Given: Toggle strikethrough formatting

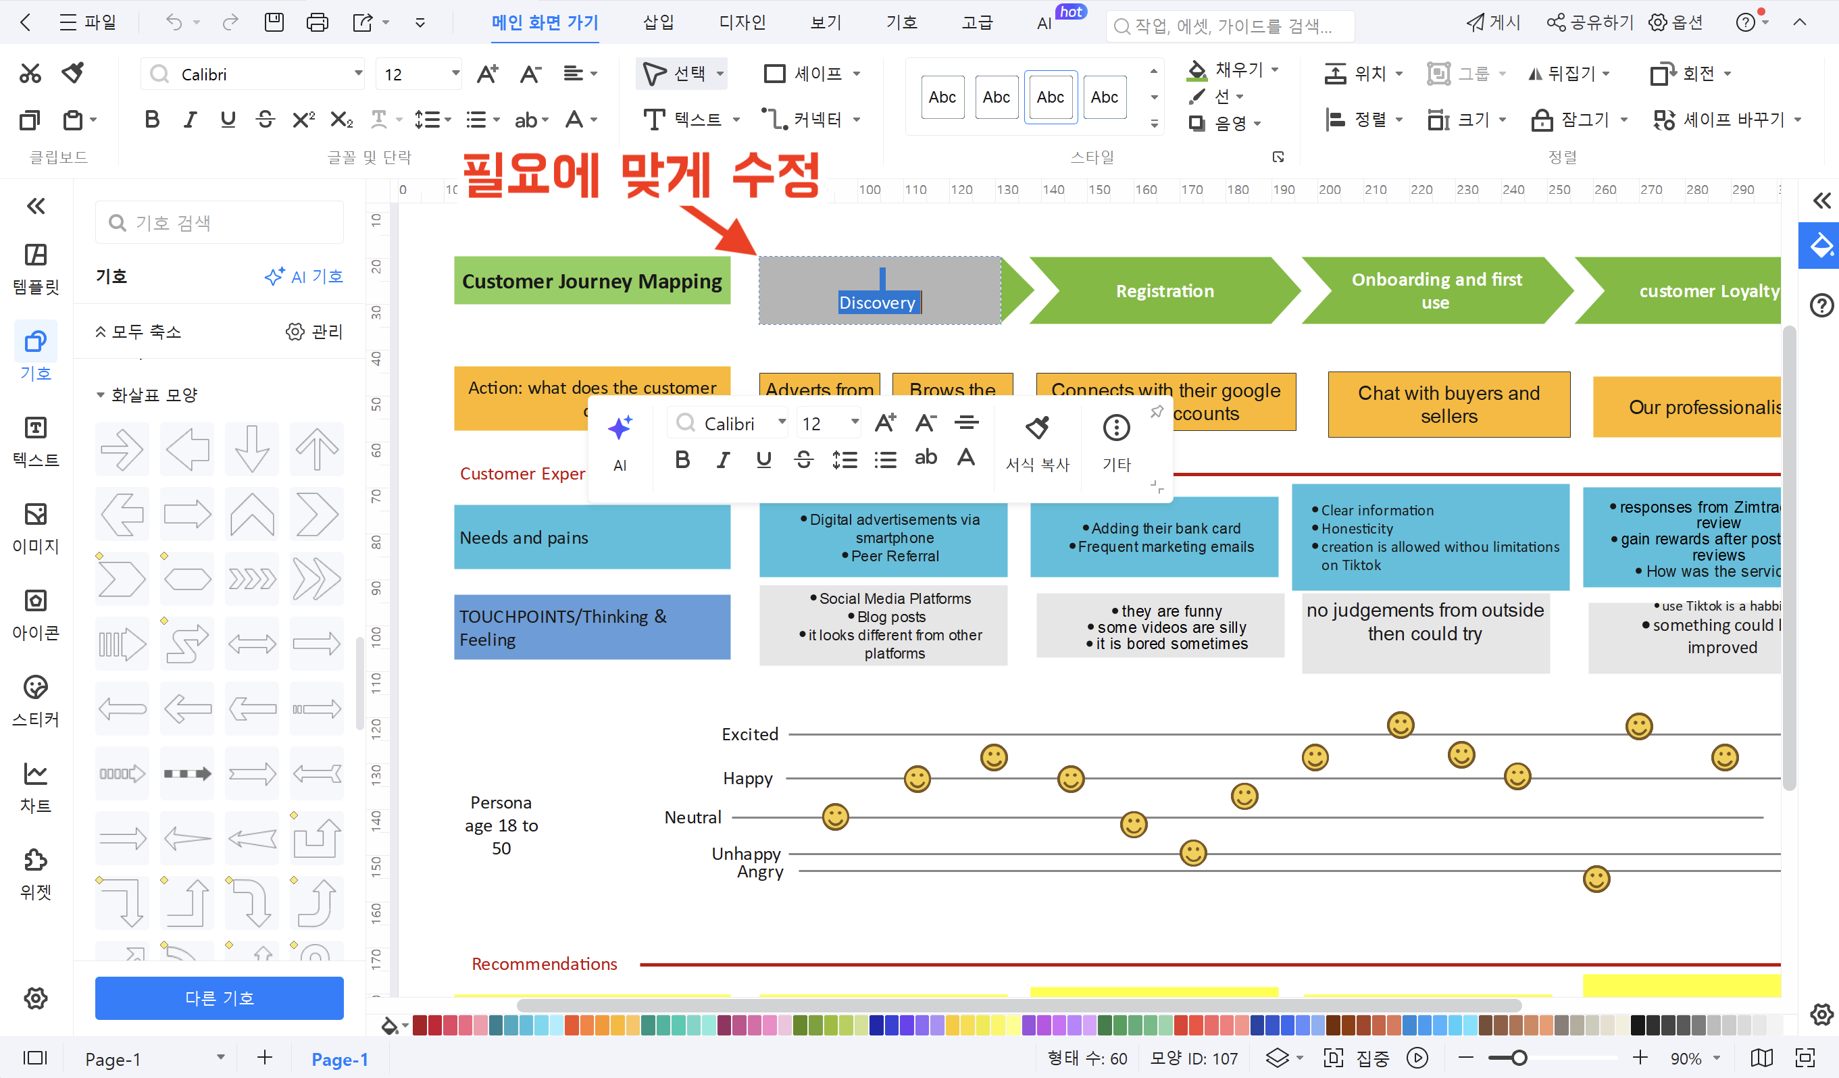Looking at the screenshot, I should tap(265, 119).
